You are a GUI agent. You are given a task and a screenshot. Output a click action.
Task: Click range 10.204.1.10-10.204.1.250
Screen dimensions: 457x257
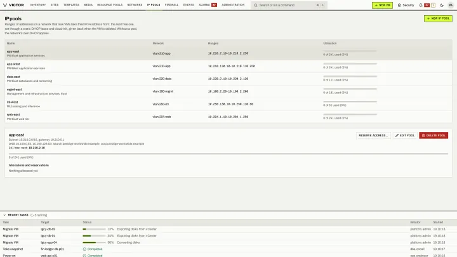pos(228,117)
